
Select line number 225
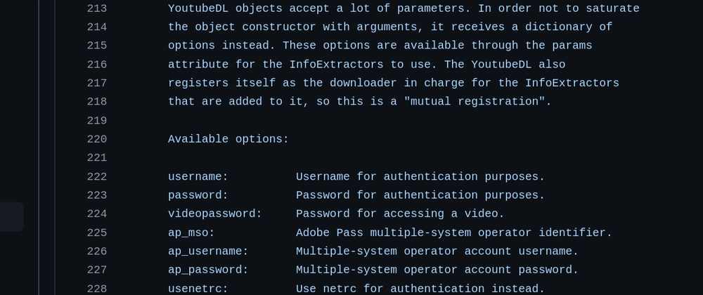(97, 232)
